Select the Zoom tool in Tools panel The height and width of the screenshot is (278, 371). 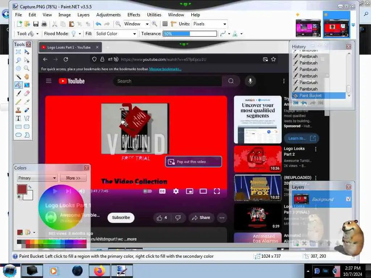click(27, 68)
